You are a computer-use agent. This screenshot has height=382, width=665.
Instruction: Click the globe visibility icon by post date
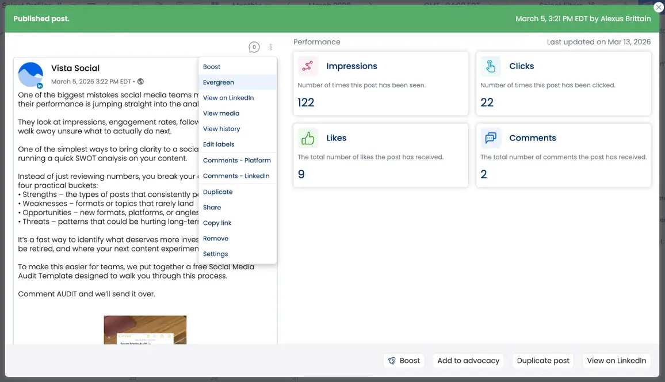(x=140, y=82)
